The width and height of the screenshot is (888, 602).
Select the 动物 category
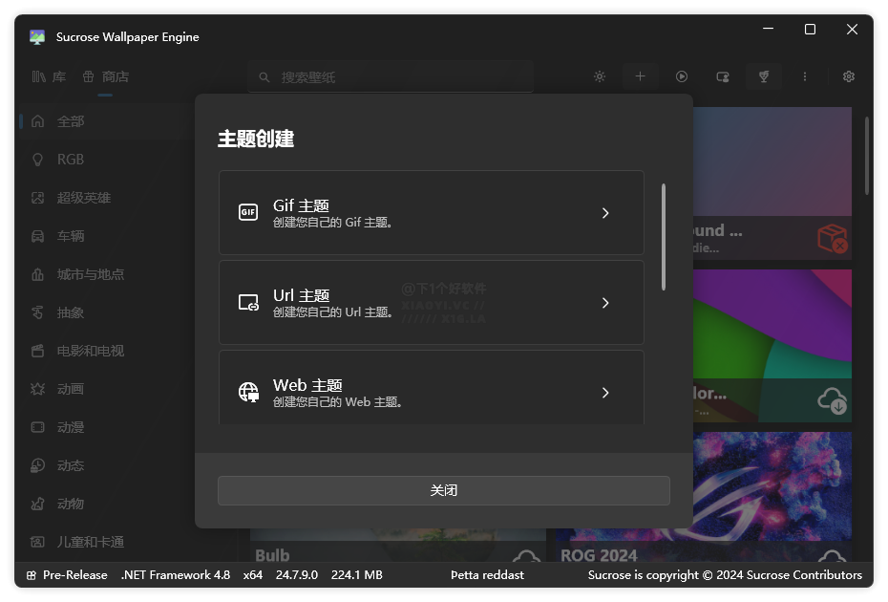tap(107, 504)
